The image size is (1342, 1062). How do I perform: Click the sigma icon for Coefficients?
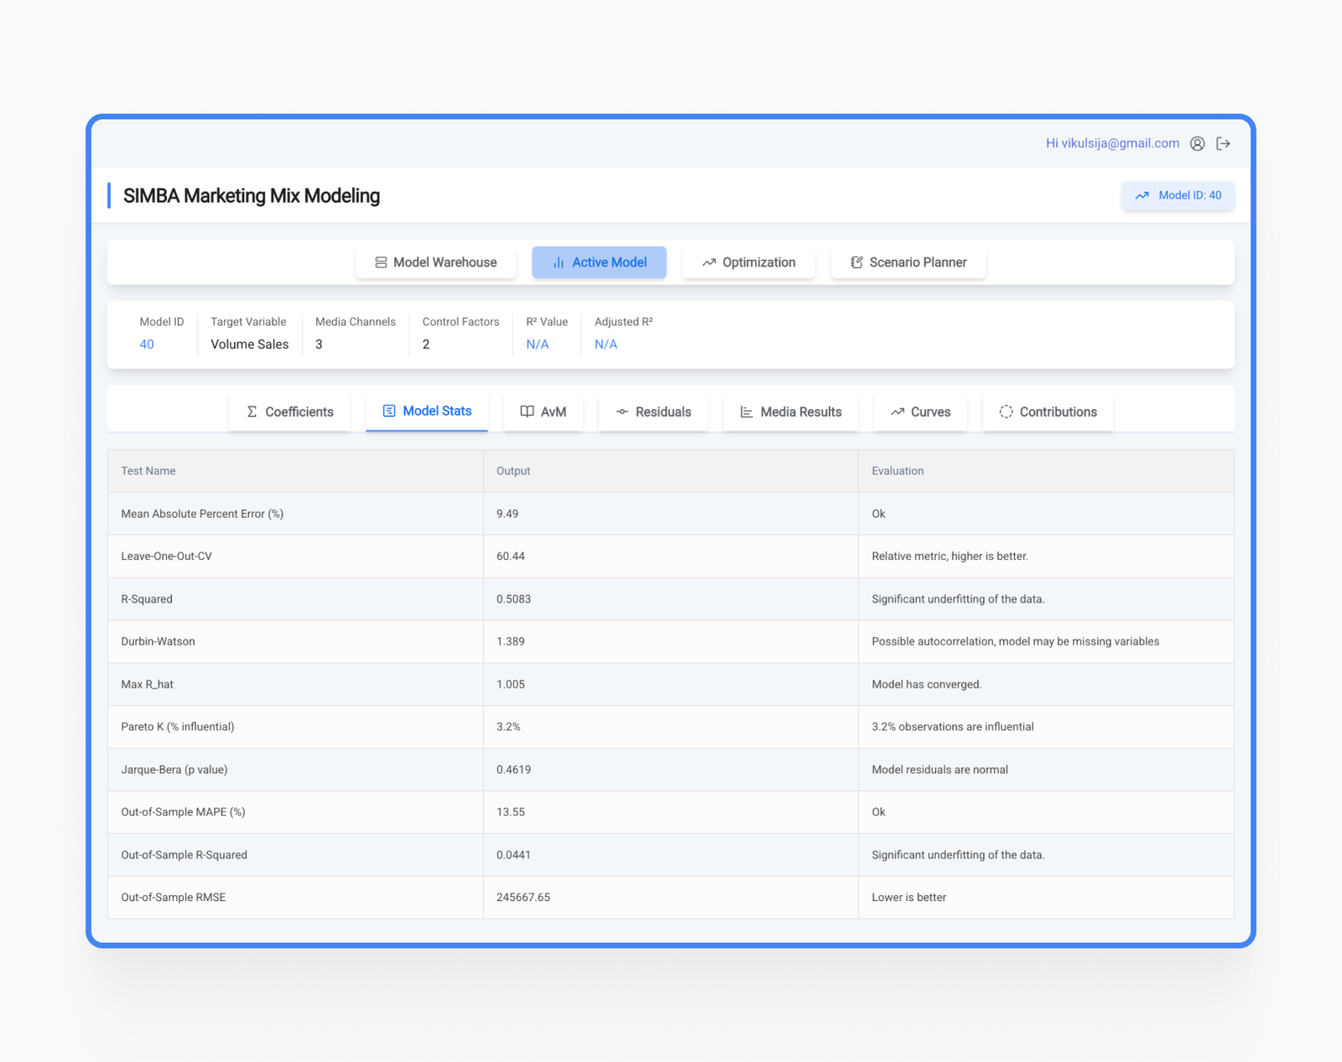(252, 412)
